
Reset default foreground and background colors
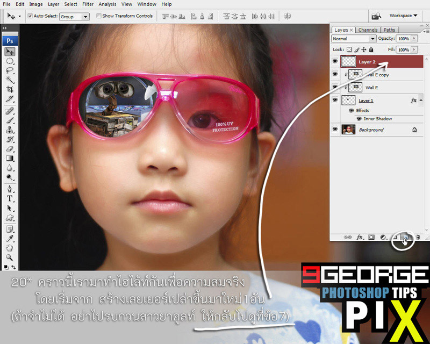6,267
